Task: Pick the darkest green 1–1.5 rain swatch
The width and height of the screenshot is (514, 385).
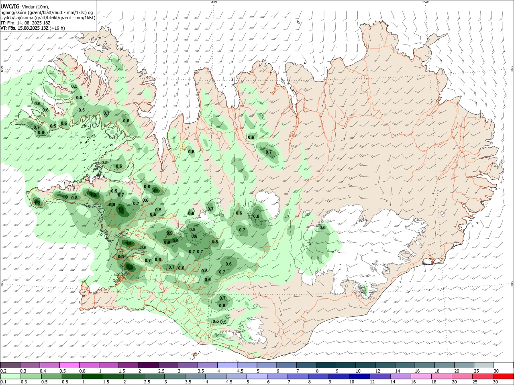Action: click(x=93, y=376)
